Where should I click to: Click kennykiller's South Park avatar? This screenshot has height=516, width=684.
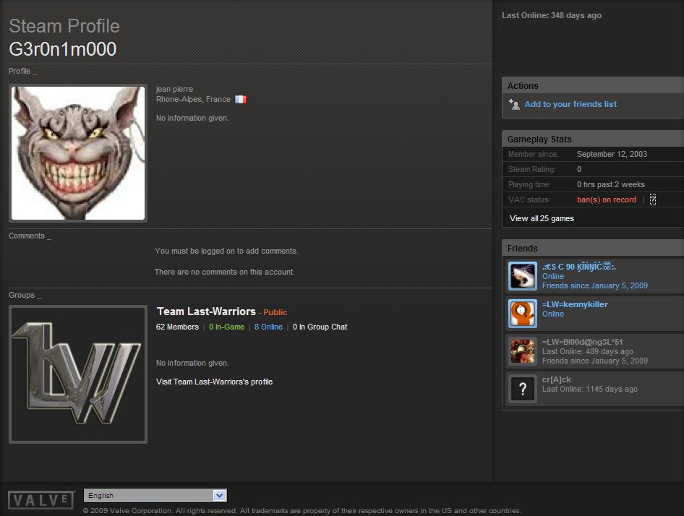[522, 314]
